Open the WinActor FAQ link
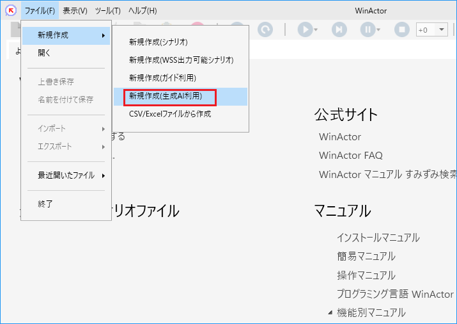This screenshot has width=457, height=324. (x=351, y=156)
